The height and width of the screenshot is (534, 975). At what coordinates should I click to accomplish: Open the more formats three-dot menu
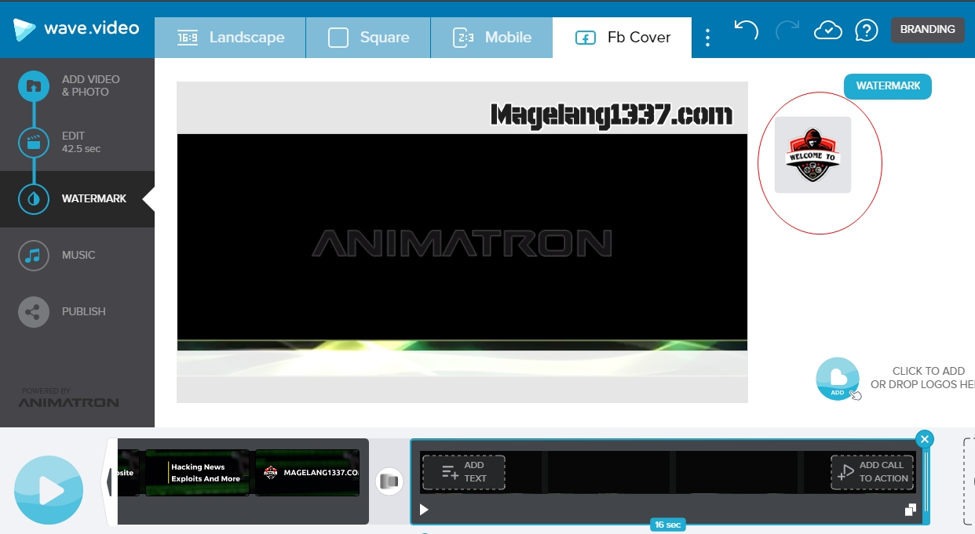point(708,38)
